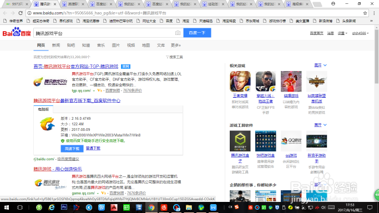The image size is (379, 213).
Task: Close the active 腾讯游戏 browser tab
Action: pyautogui.click(x=55, y=4)
